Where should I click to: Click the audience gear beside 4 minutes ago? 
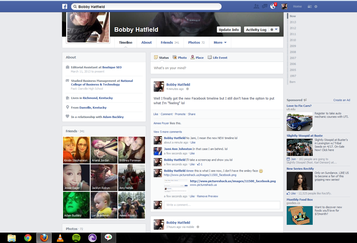[187, 89]
